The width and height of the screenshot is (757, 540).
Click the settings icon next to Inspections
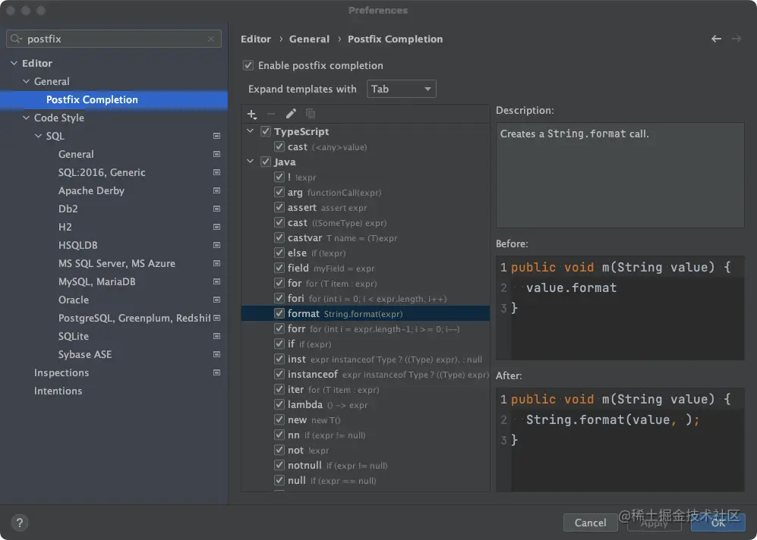coord(216,373)
